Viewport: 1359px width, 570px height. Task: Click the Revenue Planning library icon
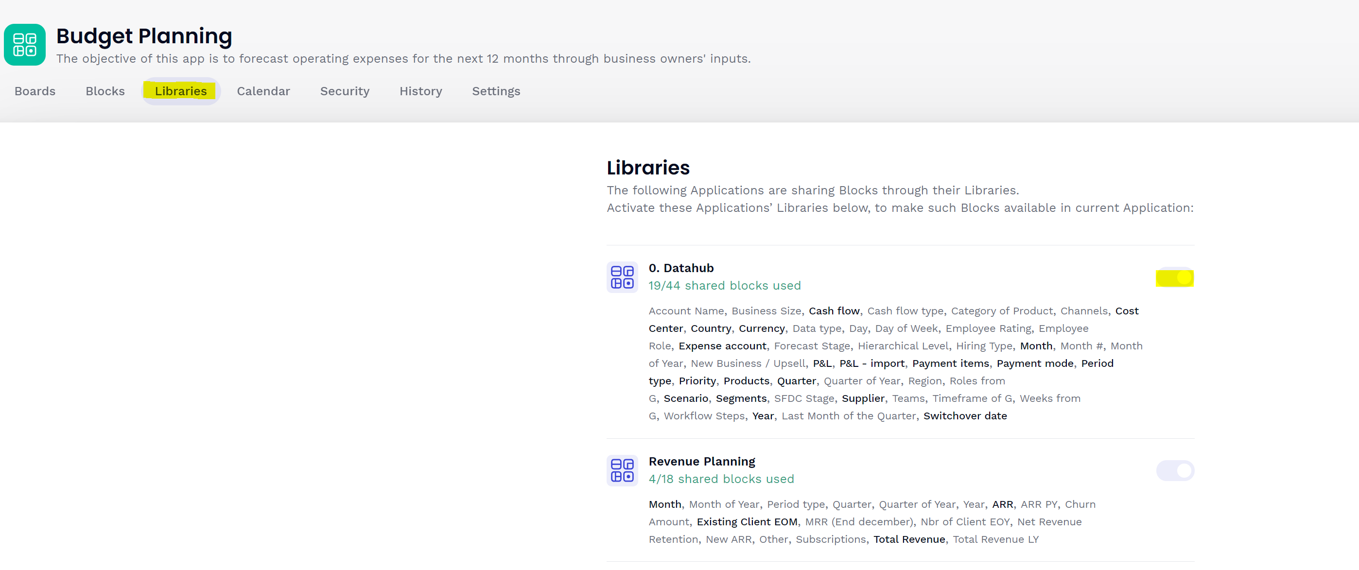pyautogui.click(x=622, y=470)
